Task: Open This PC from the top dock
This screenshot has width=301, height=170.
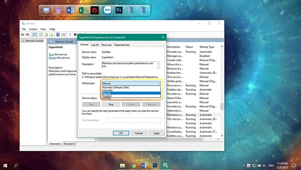Action: (x=46, y=10)
